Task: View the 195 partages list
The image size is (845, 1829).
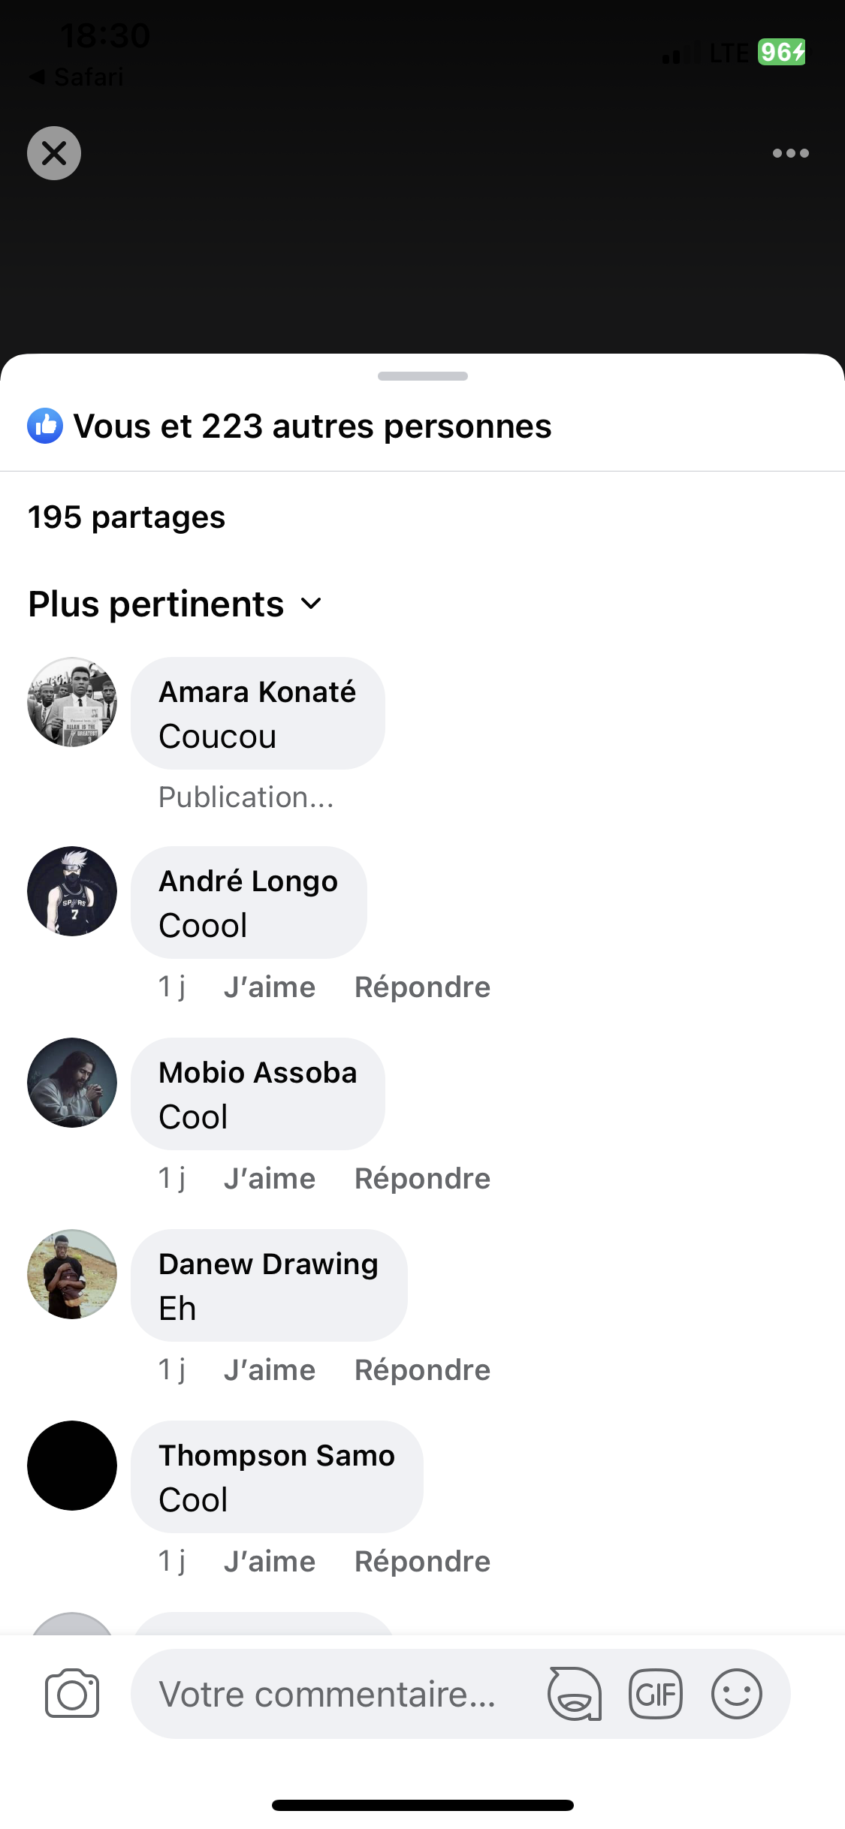Action: (126, 517)
